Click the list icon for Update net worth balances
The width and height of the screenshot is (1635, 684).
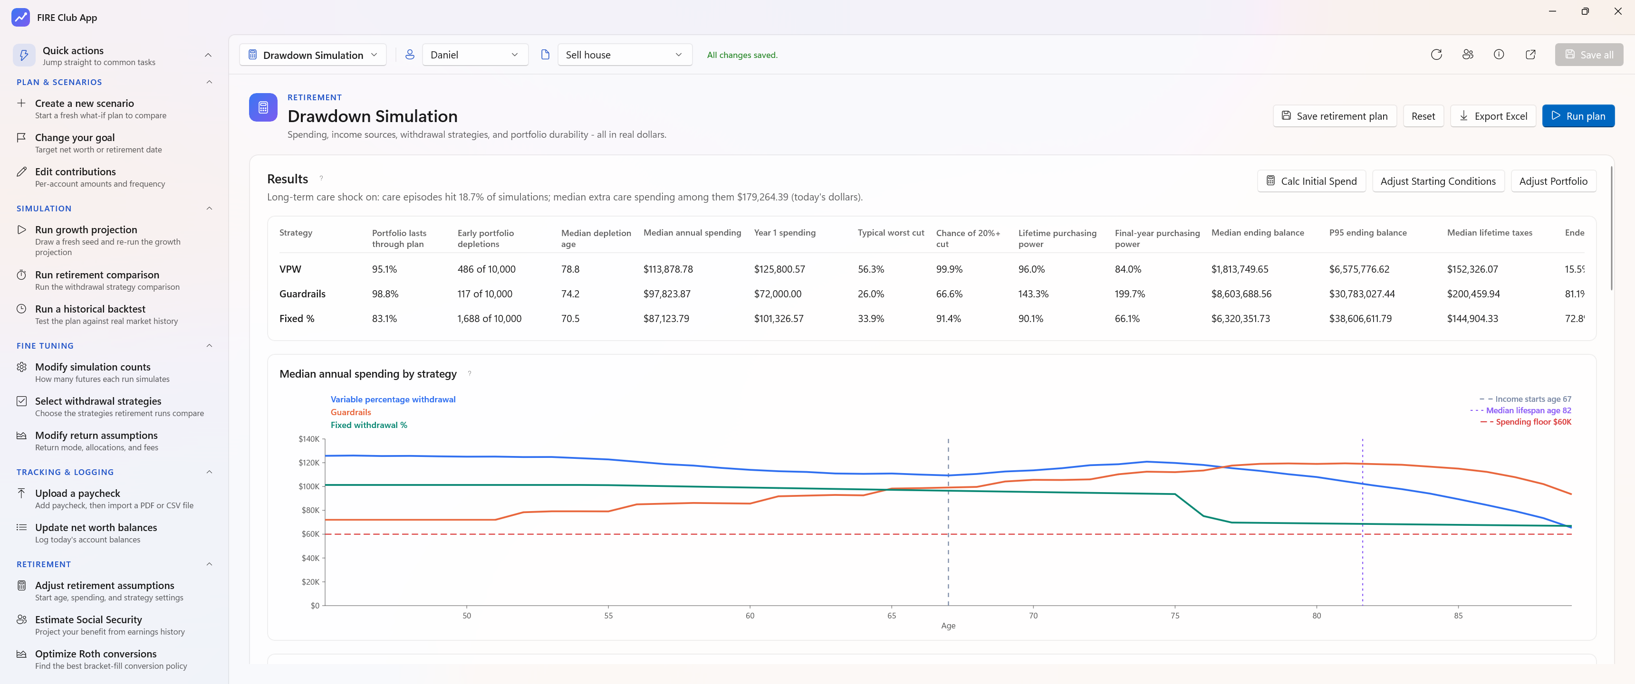(21, 527)
